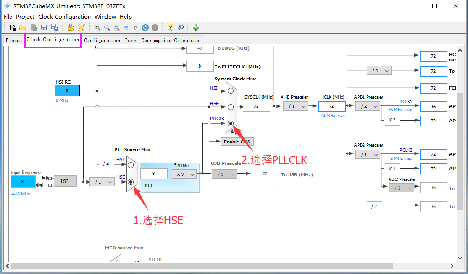The width and height of the screenshot is (468, 274).
Task: Click the PCLK1 36 output box
Action: [x=433, y=106]
